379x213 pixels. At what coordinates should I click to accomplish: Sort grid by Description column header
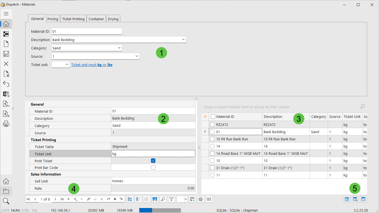point(273,117)
